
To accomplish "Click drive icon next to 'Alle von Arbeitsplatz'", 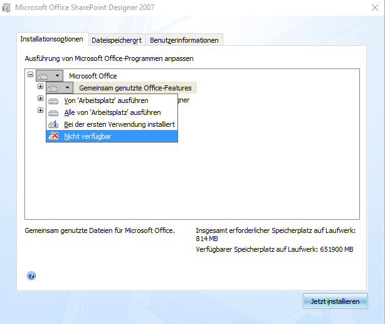I will pos(53,113).
